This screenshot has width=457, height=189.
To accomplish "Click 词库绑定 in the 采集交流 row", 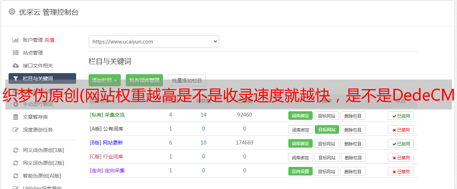I will [300, 116].
